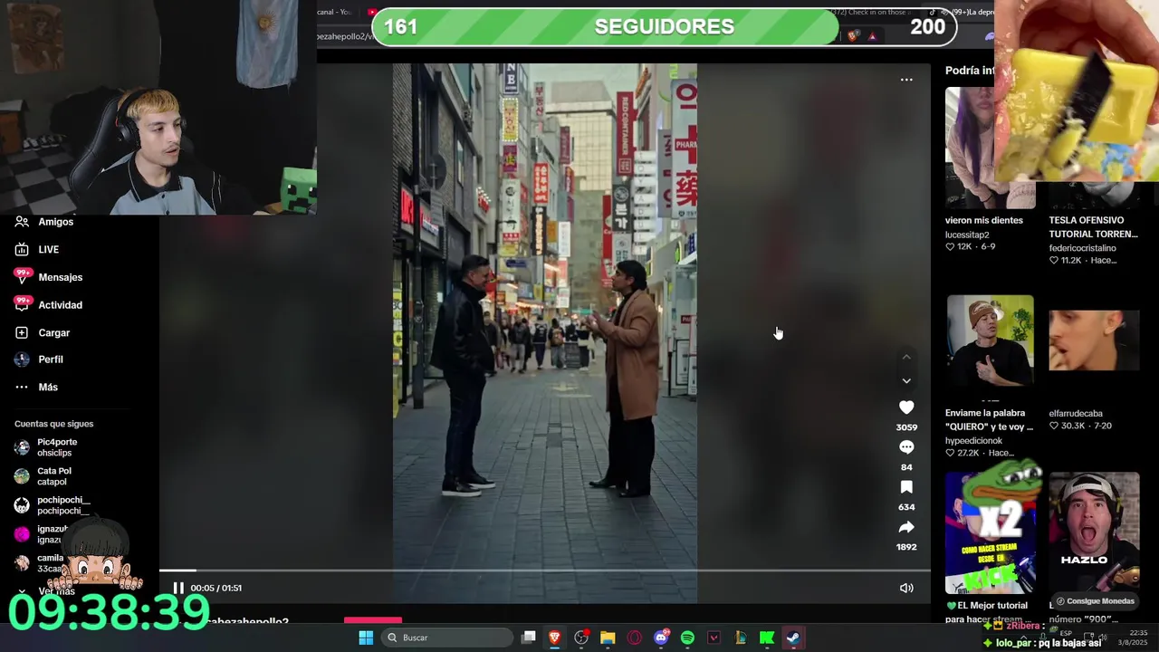1159x652 pixels.
Task: Share the video with arrow icon
Action: tap(906, 527)
